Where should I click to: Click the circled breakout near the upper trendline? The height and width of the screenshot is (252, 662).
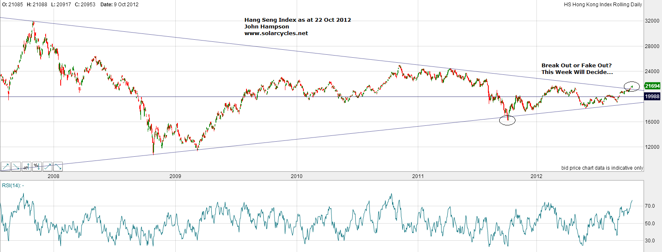[x=631, y=87]
